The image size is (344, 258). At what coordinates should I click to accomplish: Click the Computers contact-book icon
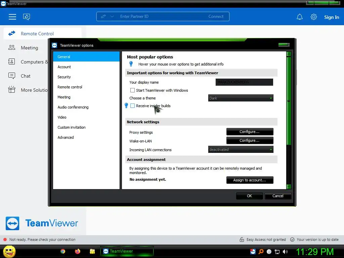pyautogui.click(x=12, y=62)
